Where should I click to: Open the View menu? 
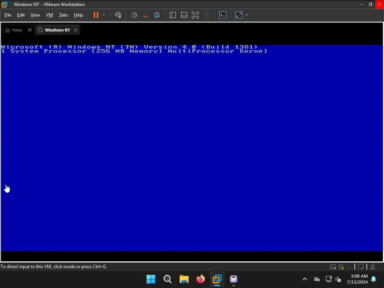click(35, 15)
